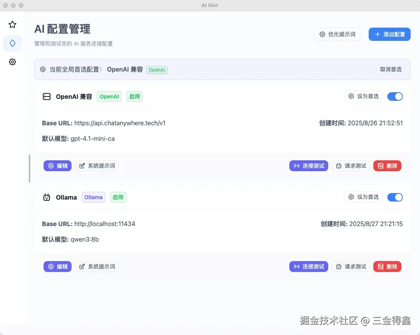This screenshot has width=420, height=335.
Task: Run 连接测试 for Ollama
Action: [x=308, y=267]
